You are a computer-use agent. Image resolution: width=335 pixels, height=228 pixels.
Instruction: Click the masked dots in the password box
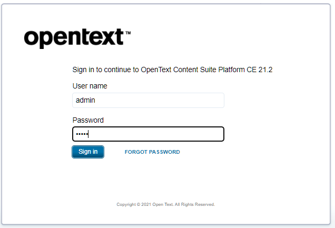[82, 134]
